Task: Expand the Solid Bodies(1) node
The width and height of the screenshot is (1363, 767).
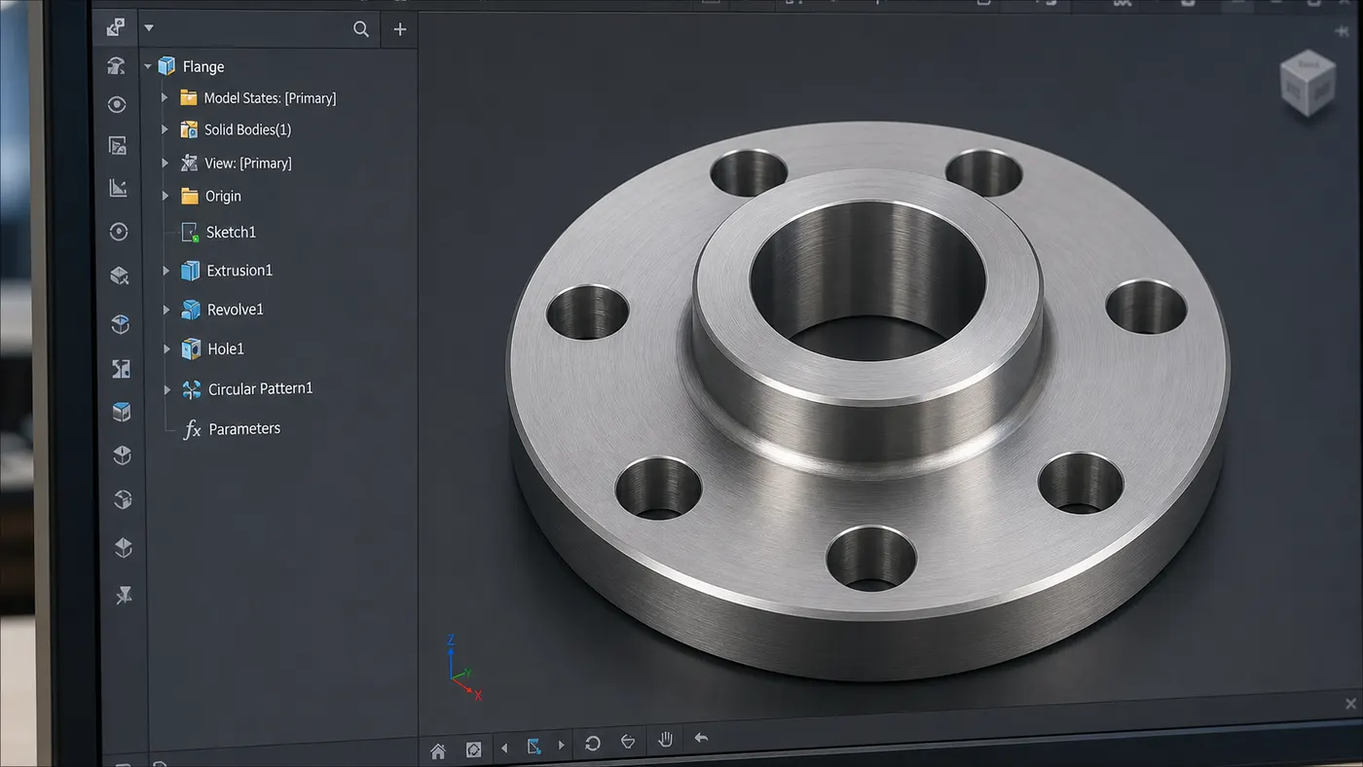Action: click(x=165, y=129)
